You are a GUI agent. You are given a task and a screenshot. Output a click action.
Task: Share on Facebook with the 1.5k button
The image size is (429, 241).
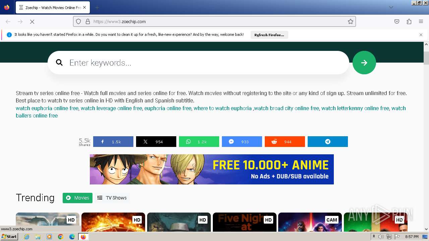(x=113, y=142)
